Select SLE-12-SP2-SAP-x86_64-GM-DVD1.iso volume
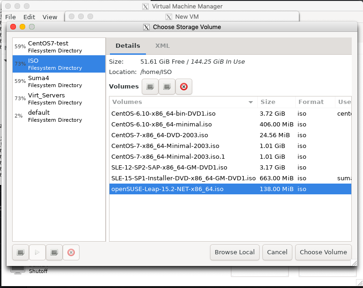This screenshot has height=288, width=363. click(230, 168)
